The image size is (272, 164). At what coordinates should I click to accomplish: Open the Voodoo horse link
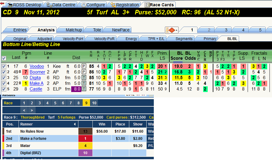[x=37, y=66]
